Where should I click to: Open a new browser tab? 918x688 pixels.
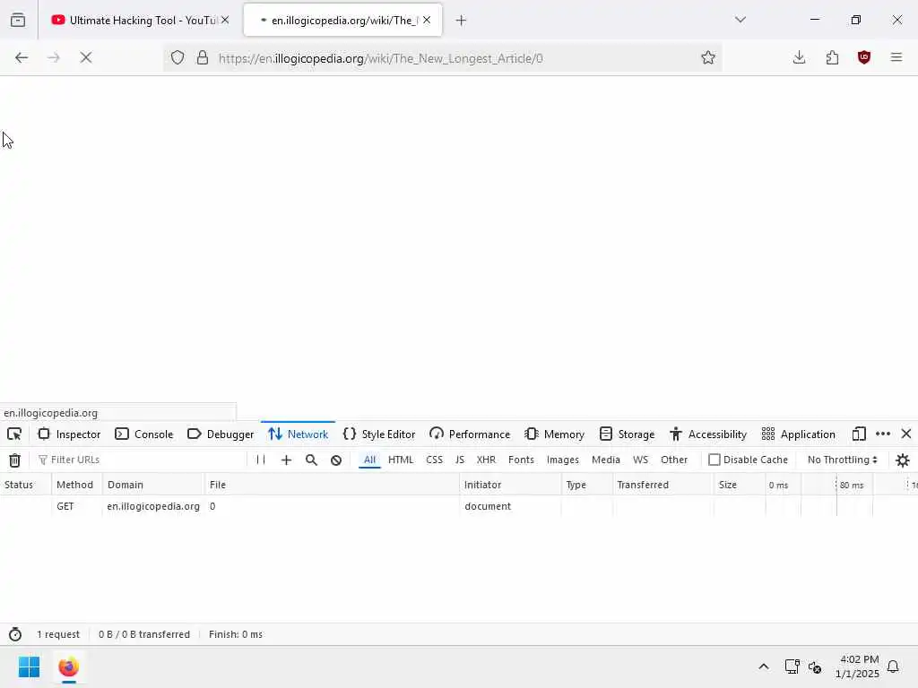coord(461,21)
